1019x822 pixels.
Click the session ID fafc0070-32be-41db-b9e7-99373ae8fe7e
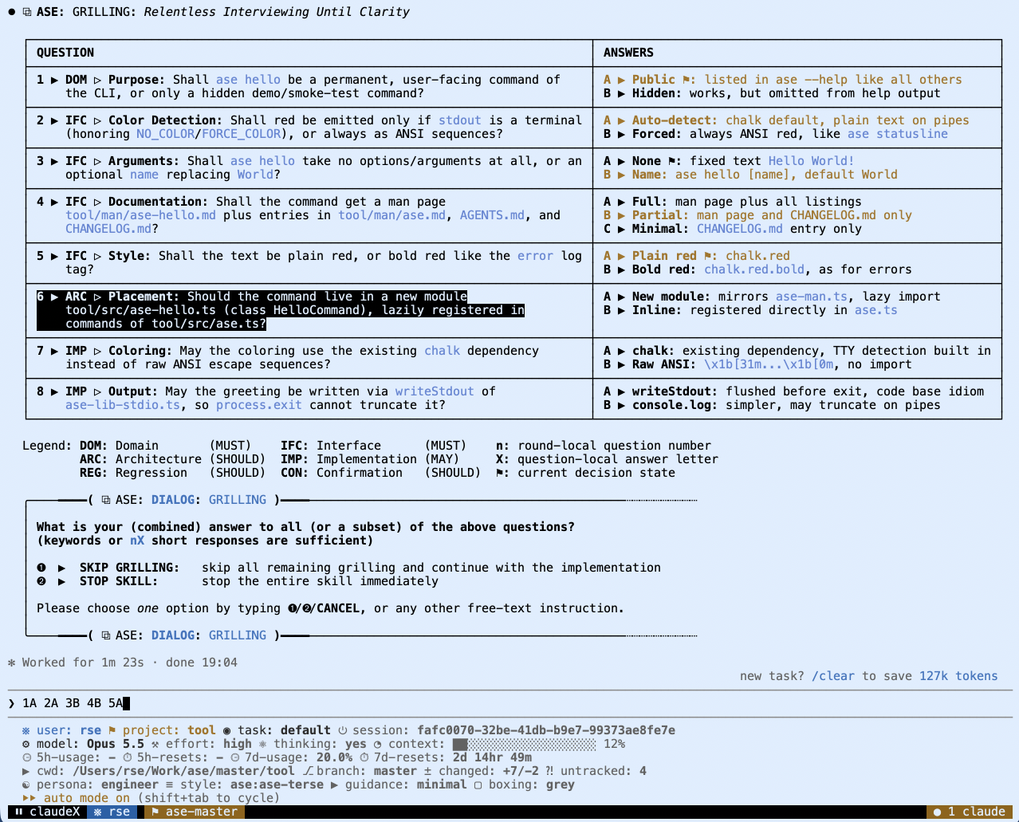(x=546, y=730)
